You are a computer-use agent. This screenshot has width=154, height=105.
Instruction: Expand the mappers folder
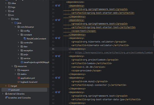[x=15, y=70]
